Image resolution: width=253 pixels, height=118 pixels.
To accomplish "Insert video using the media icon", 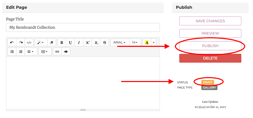I will click(x=66, y=51).
